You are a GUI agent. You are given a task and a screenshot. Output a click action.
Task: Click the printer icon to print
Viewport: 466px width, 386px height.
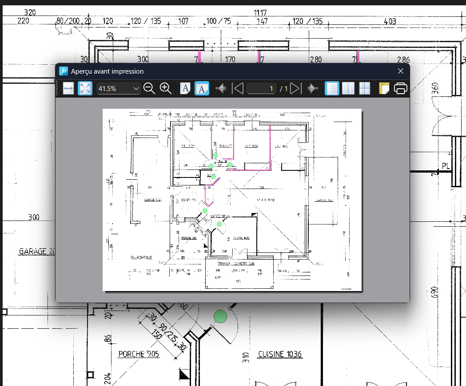[400, 88]
